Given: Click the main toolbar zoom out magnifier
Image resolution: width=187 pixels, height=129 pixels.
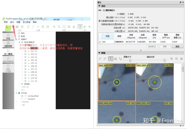Looking at the screenshot, I should [59, 27].
